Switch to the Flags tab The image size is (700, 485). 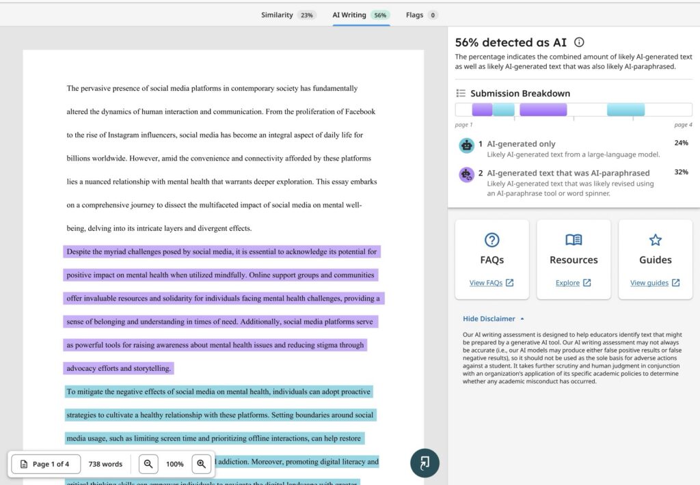click(421, 15)
